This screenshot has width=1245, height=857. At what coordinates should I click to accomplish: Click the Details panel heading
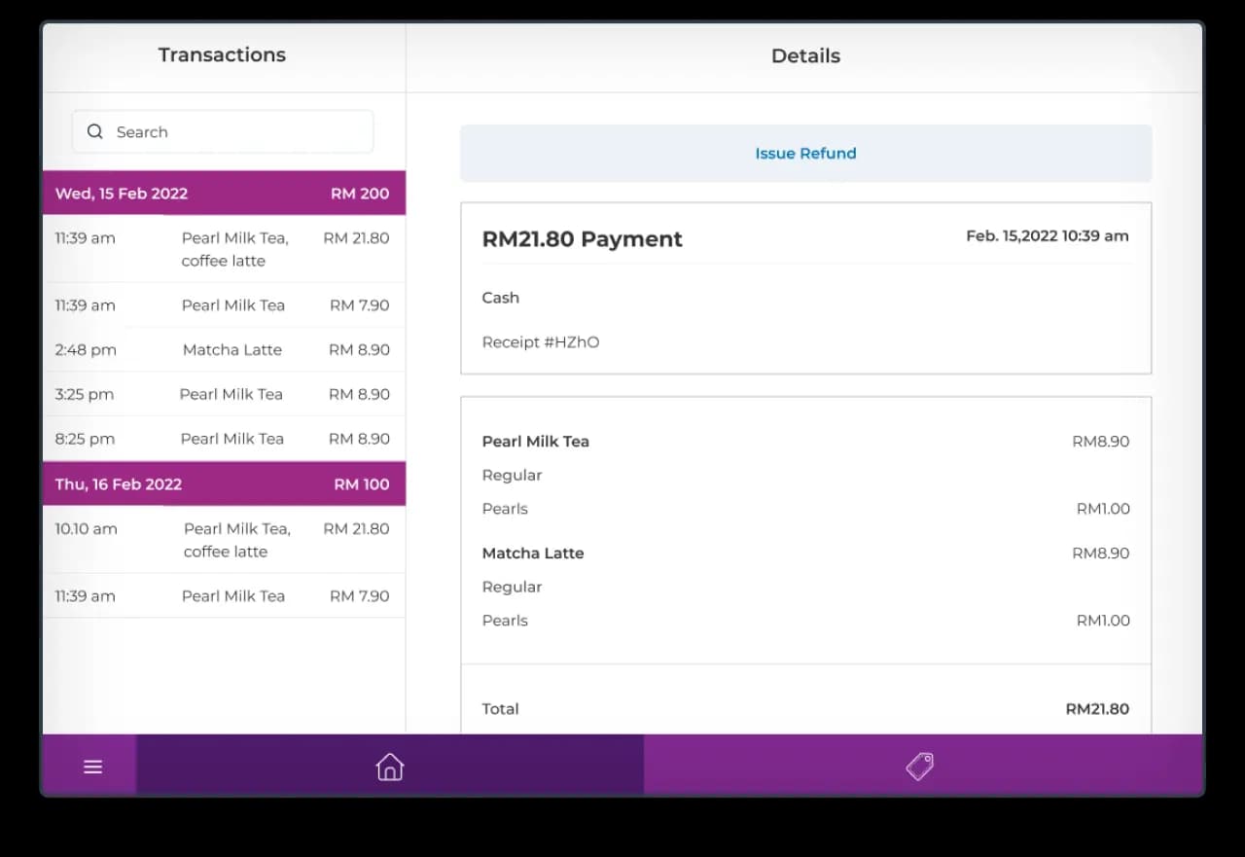[805, 56]
